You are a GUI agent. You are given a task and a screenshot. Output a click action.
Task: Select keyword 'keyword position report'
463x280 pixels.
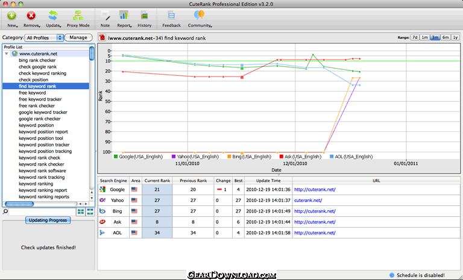pyautogui.click(x=43, y=132)
